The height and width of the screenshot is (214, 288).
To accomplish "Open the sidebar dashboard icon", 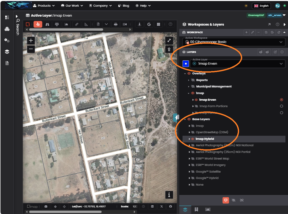I will coord(7,17).
